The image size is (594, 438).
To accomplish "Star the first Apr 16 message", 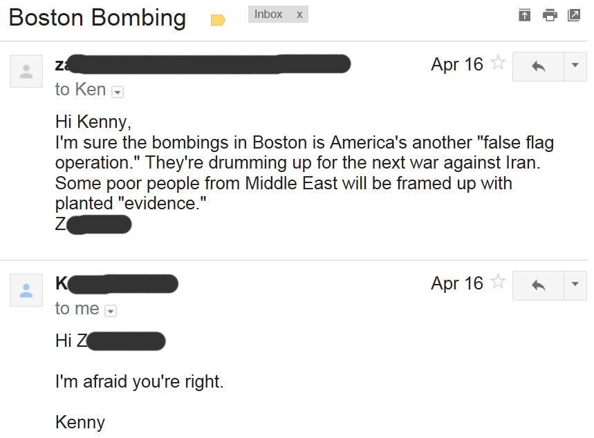I will tap(498, 64).
